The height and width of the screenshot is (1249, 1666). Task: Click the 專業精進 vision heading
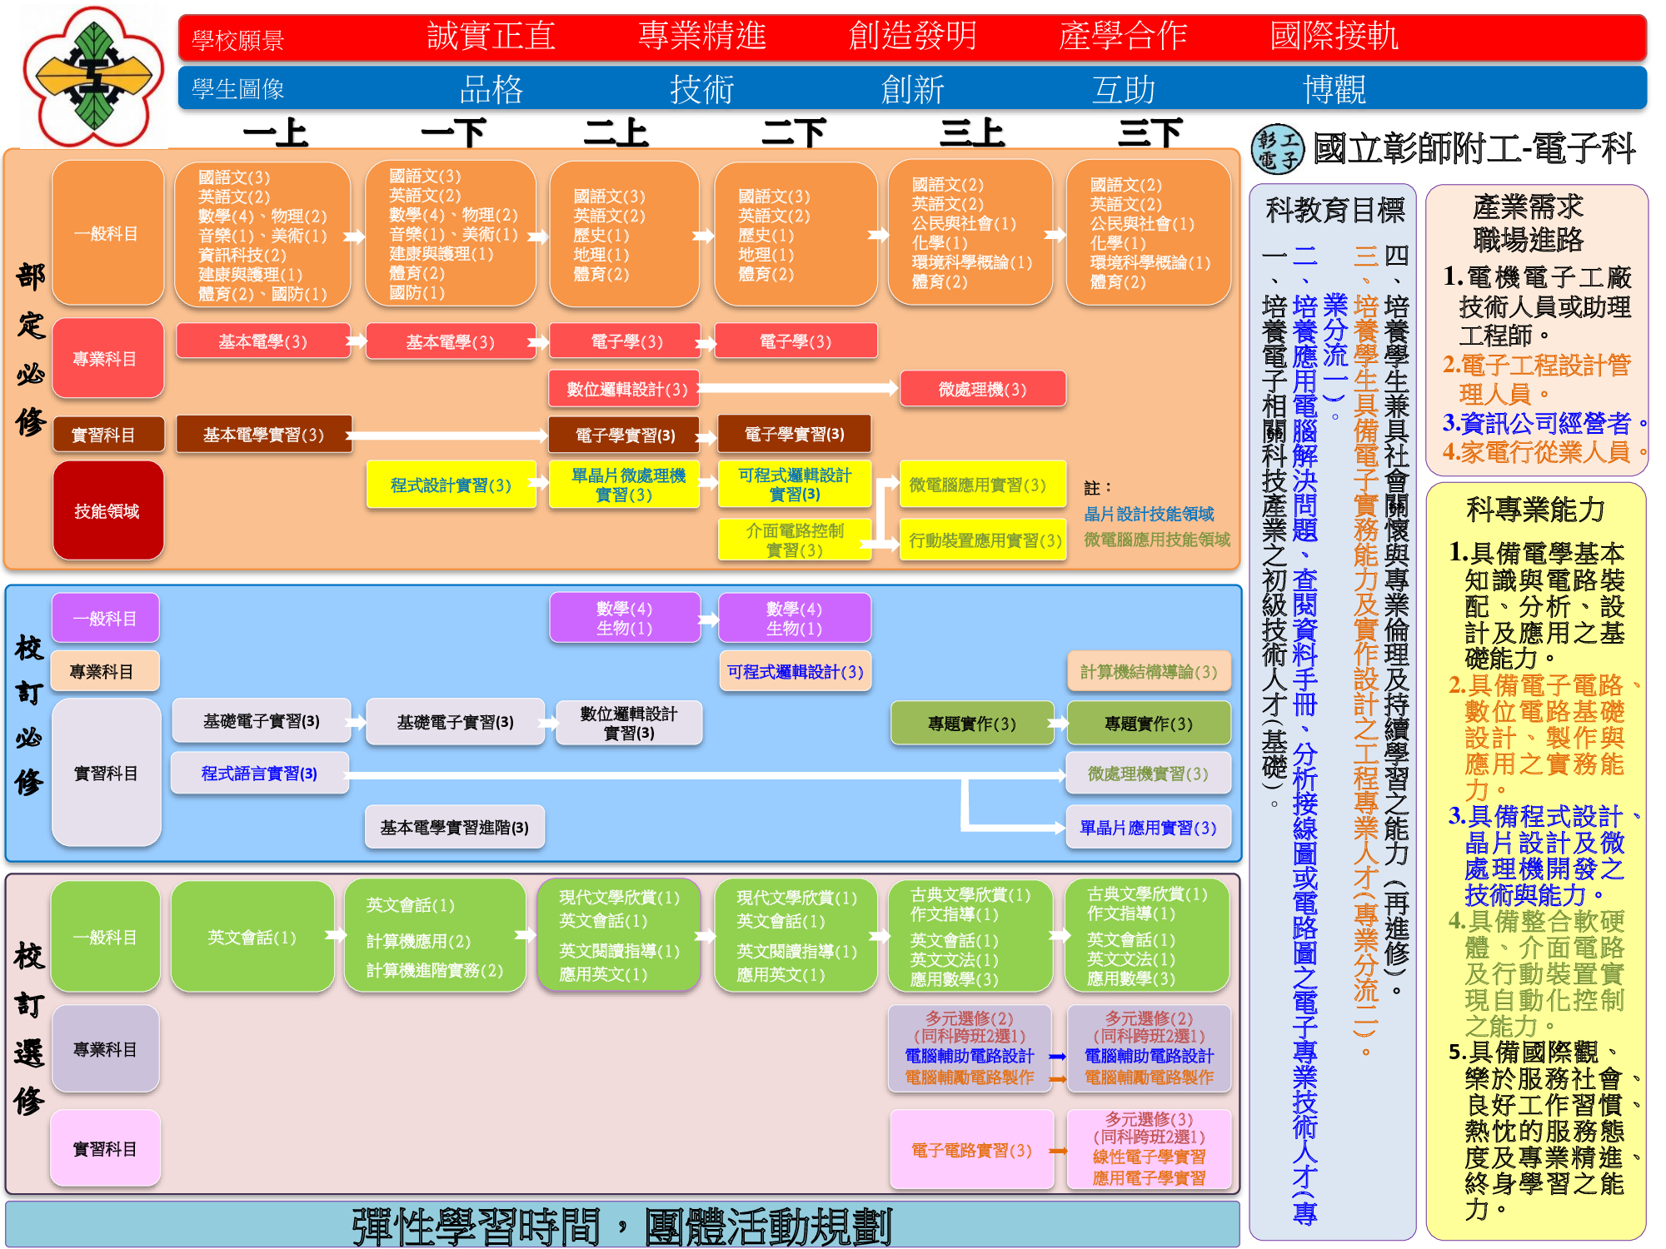pyautogui.click(x=701, y=37)
